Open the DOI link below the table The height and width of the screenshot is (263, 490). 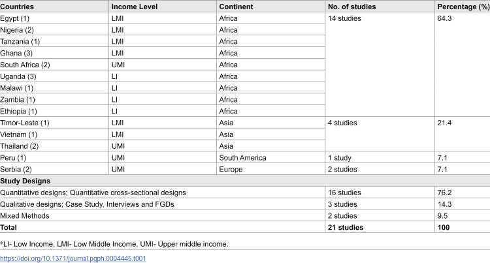pos(73,258)
